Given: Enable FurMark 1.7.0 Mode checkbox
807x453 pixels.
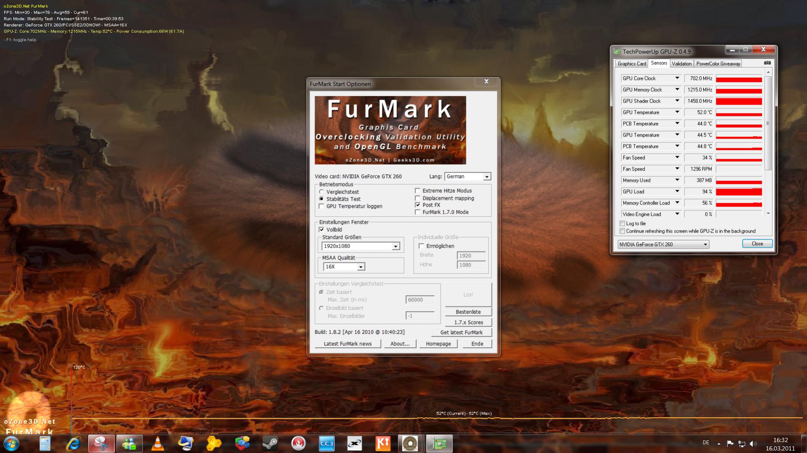Looking at the screenshot, I should [418, 212].
